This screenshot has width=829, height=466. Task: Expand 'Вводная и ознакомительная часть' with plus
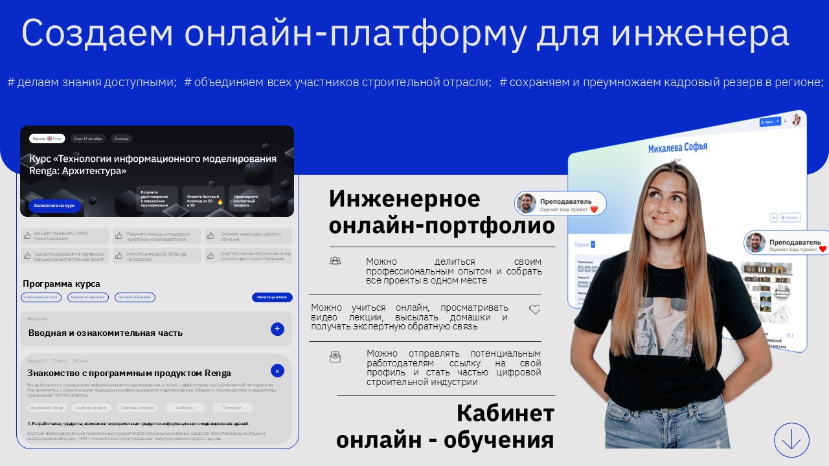pyautogui.click(x=277, y=329)
